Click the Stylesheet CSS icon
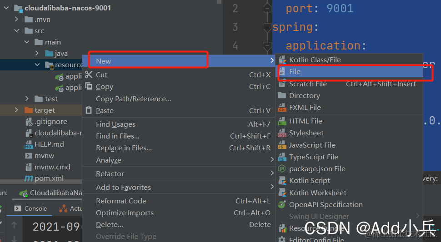Screen dimensions: 441x242 [282, 133]
